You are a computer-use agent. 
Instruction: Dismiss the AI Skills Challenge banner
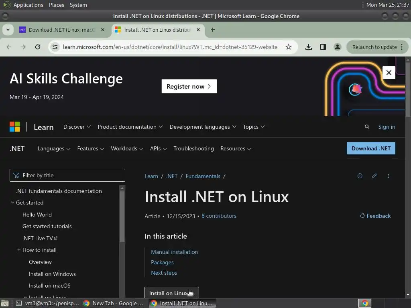389,73
